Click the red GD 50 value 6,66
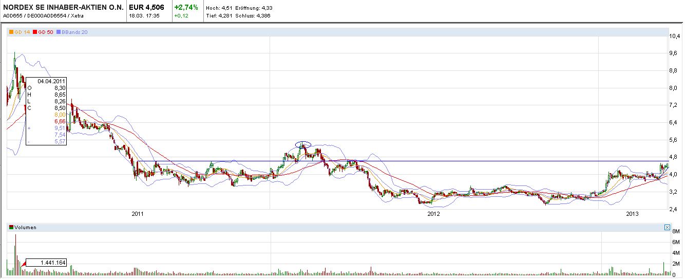The height and width of the screenshot is (279, 685). [x=60, y=121]
